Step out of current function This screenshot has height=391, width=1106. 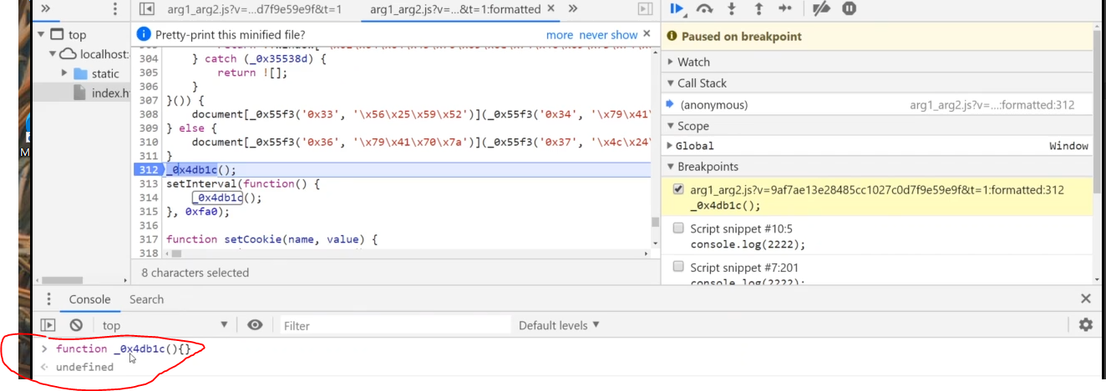(758, 9)
